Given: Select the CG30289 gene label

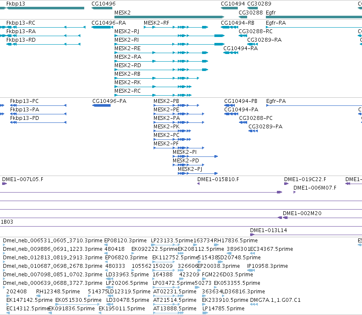Looking at the screenshot, I should [x=259, y=4].
